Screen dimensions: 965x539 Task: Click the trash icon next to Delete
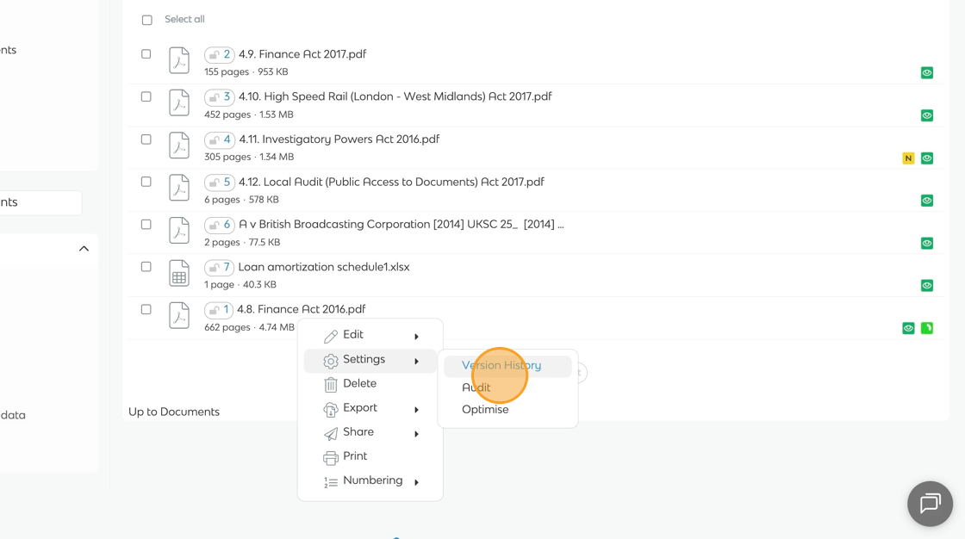click(331, 384)
